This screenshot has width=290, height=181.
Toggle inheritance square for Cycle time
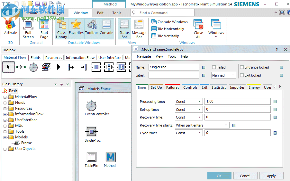pos(275,133)
